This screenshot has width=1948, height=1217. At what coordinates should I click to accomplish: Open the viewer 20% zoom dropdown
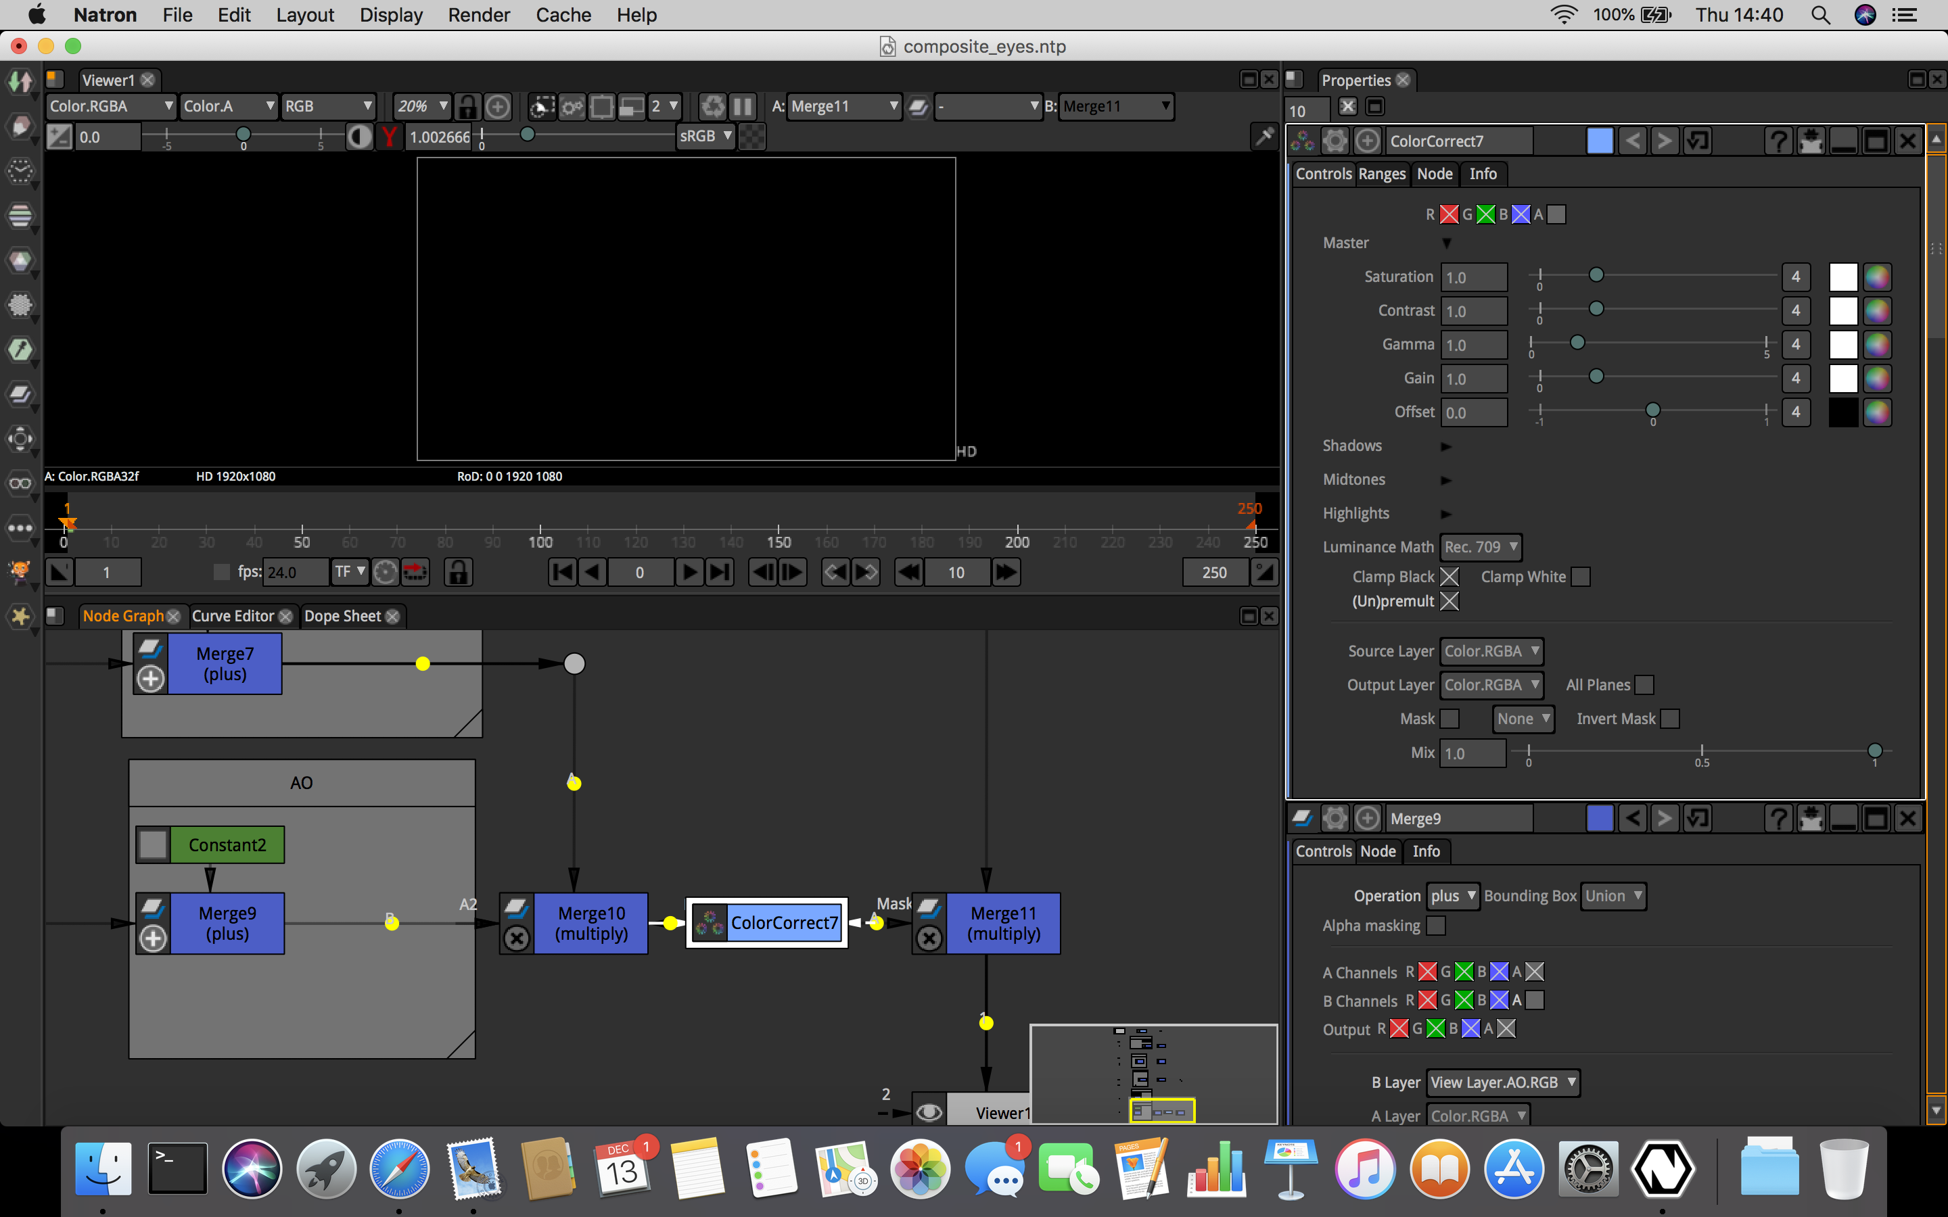tap(422, 106)
